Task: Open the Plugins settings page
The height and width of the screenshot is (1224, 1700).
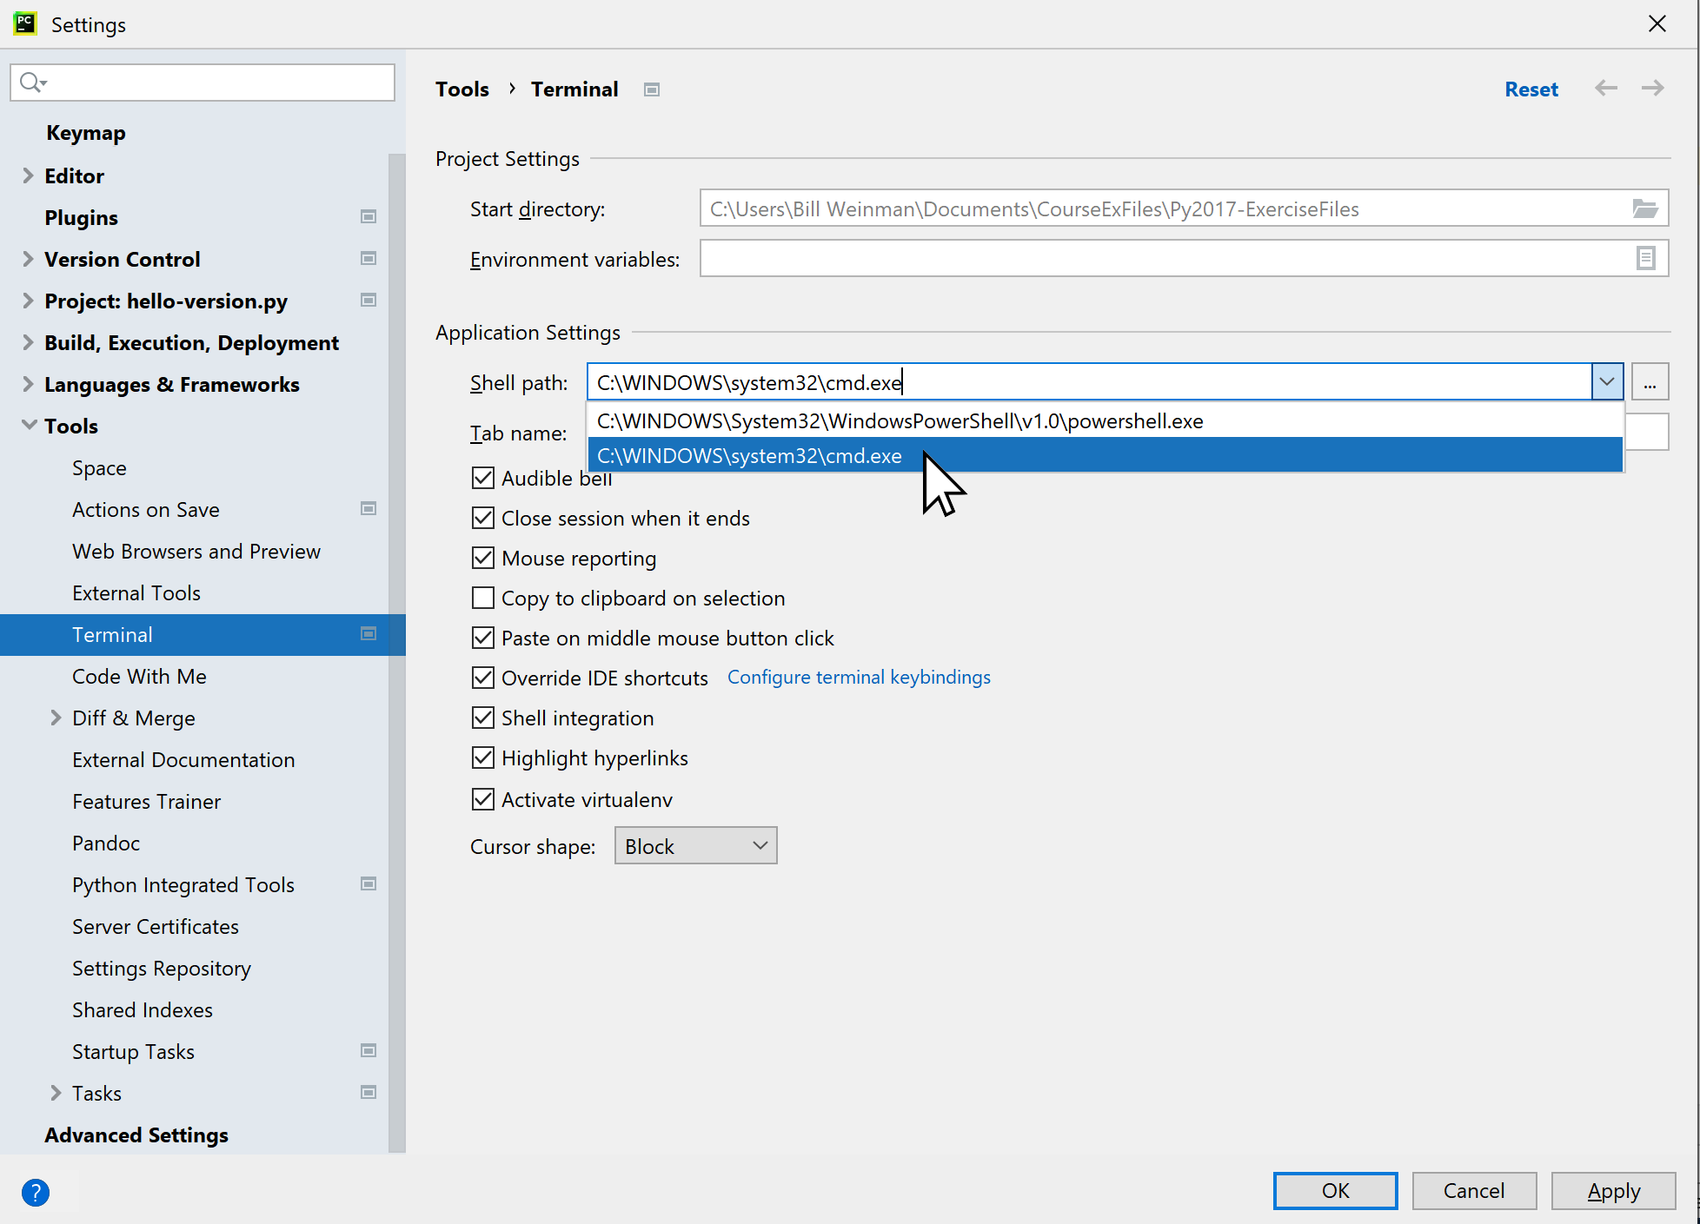Action: click(x=81, y=217)
